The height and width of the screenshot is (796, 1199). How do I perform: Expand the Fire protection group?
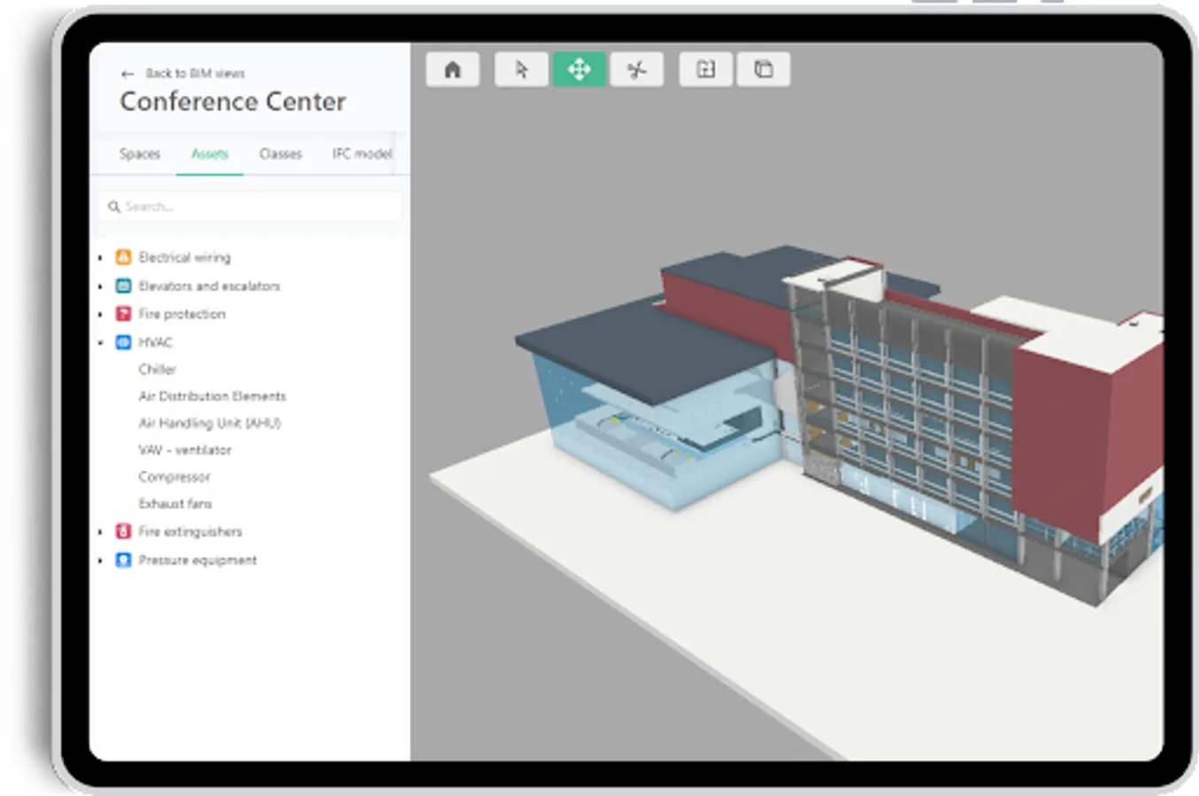coord(101,315)
